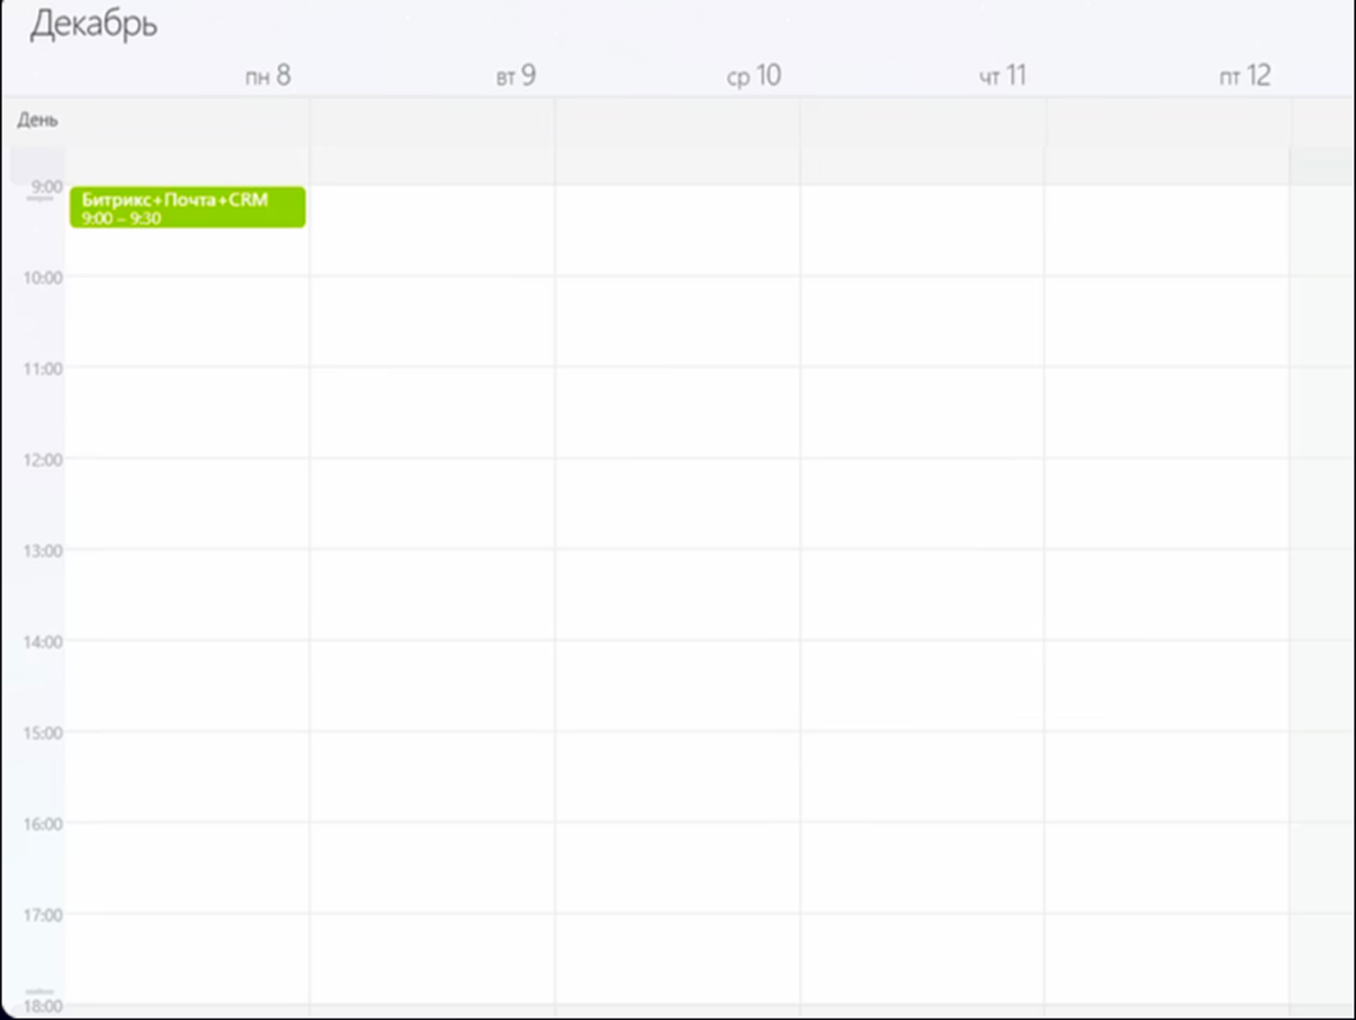Select Thursday чт 11 column header
Image resolution: width=1356 pixels, height=1020 pixels.
pyautogui.click(x=1003, y=75)
